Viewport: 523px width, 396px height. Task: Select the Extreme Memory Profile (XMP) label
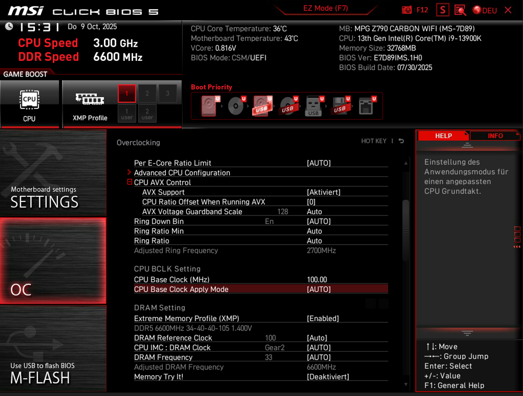point(186,319)
